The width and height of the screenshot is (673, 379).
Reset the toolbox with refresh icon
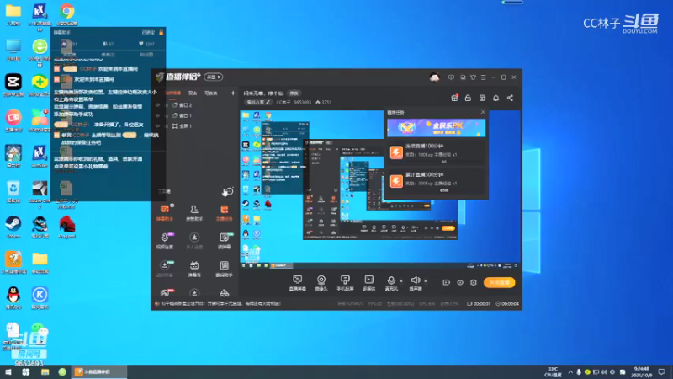pyautogui.click(x=228, y=192)
